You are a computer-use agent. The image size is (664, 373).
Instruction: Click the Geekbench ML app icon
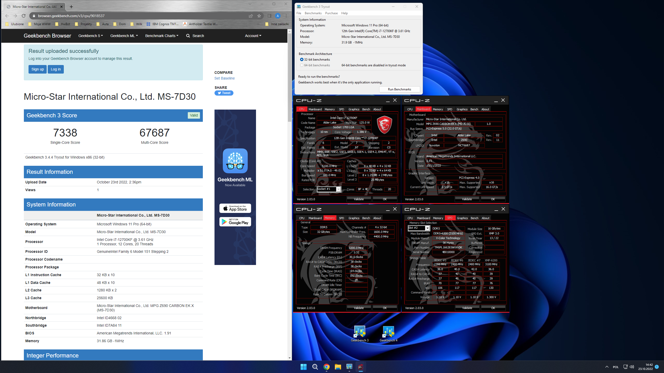tap(235, 161)
